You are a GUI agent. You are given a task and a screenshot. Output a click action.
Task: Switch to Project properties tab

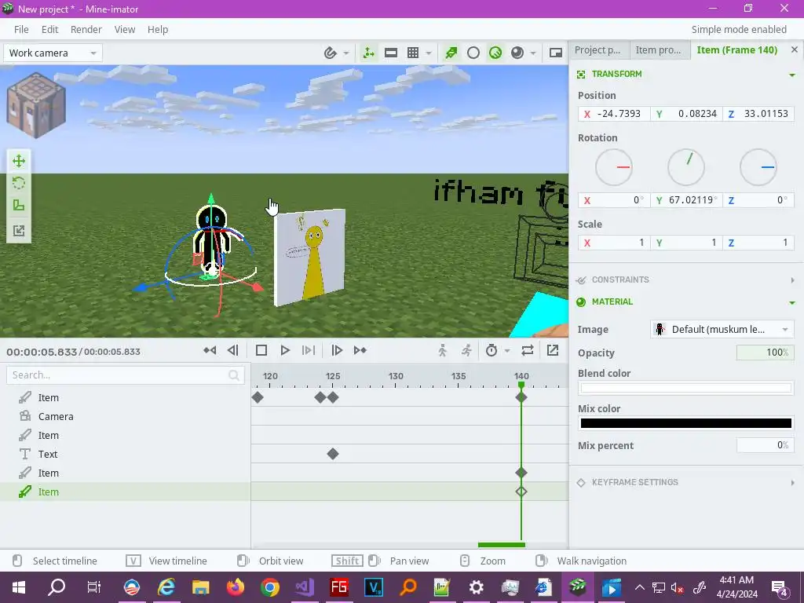(x=598, y=49)
